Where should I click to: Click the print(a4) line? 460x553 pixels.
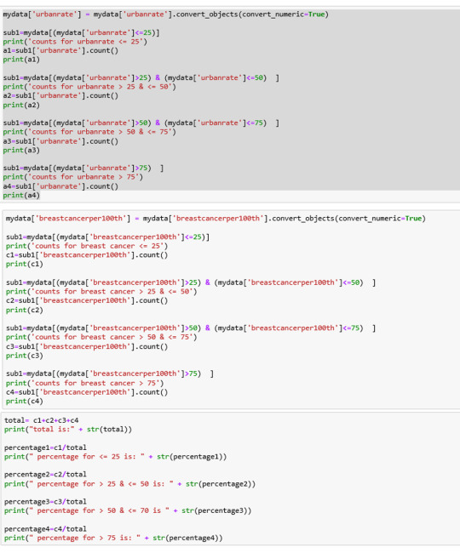coord(21,196)
